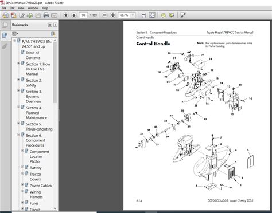Viewport: 272px width, 213px height.
Task: Open the Table of Contents bookmark
Action: tap(33, 55)
